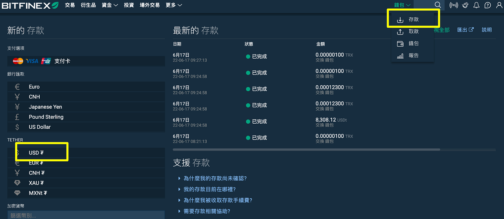Open the 說明 link

click(487, 30)
